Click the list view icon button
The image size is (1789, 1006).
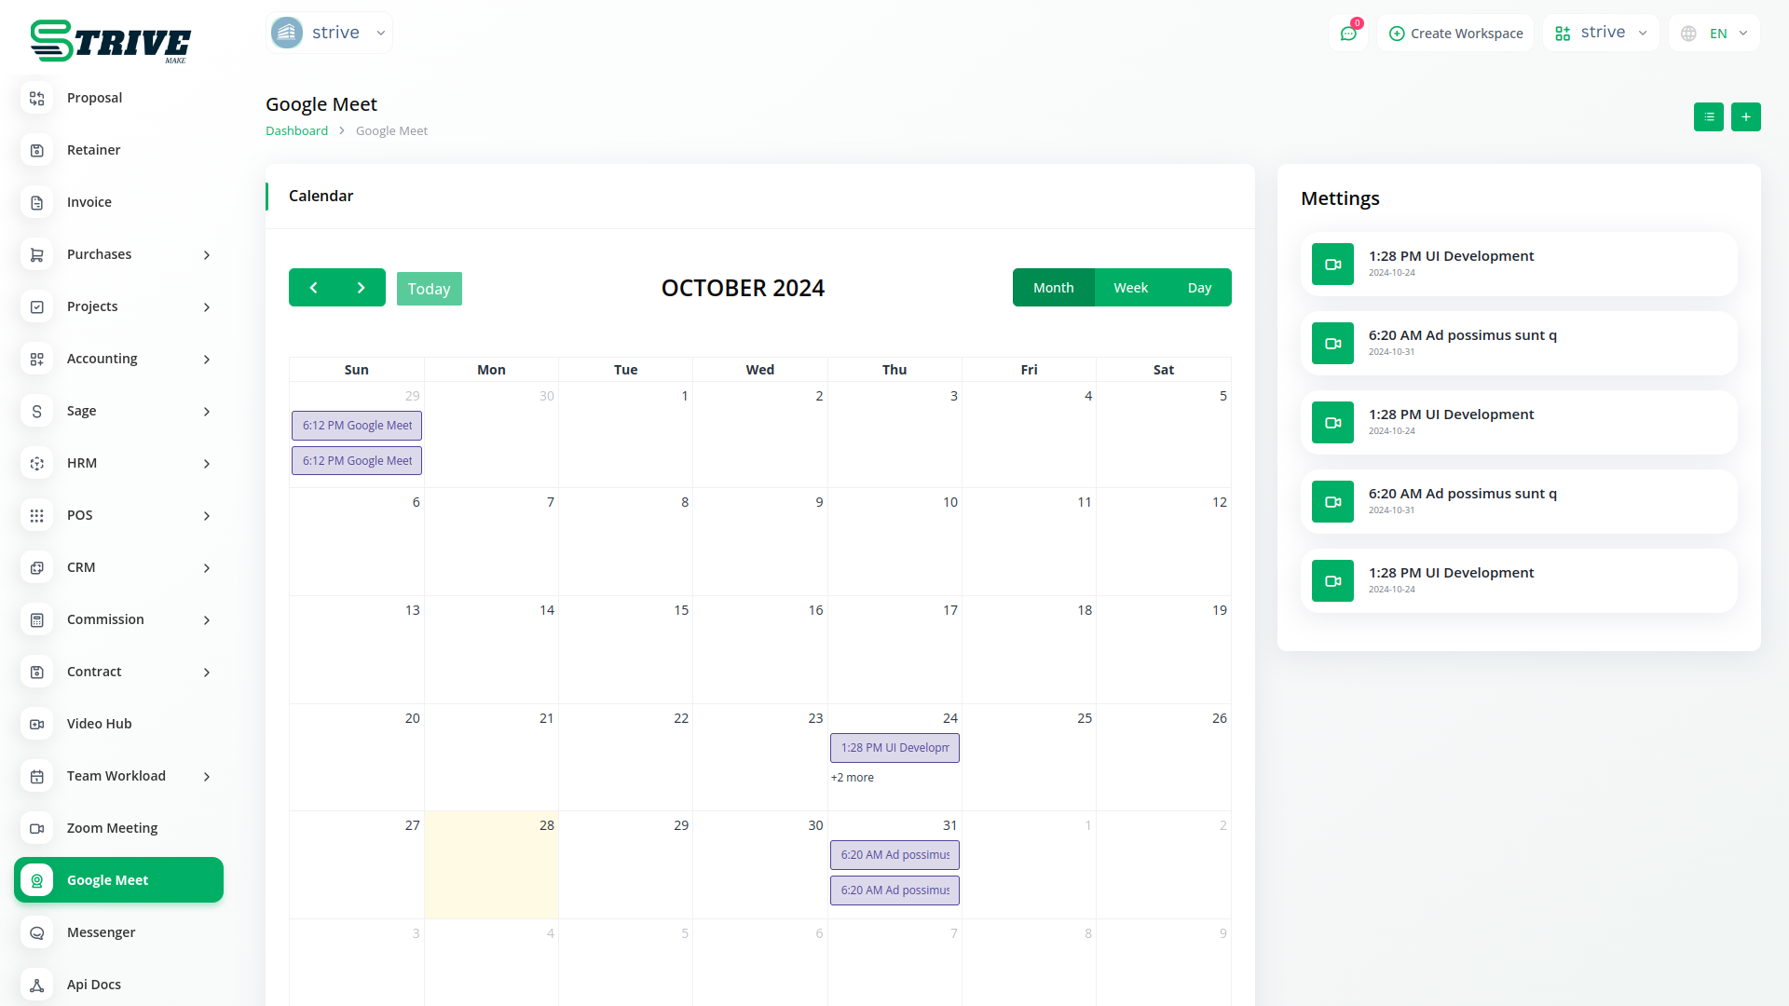(1708, 117)
